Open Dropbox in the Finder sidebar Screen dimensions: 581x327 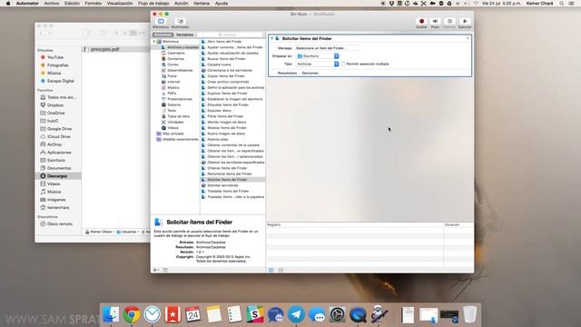54,105
